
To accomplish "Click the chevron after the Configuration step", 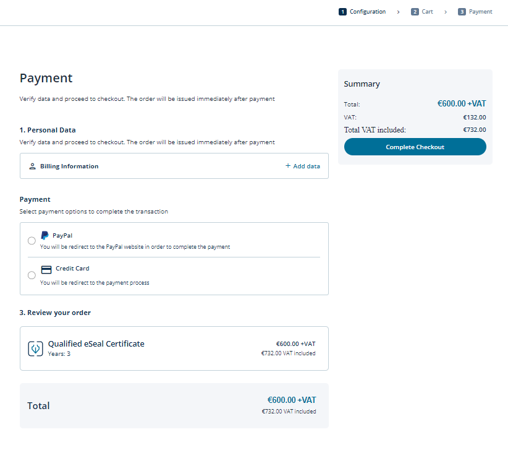I will pos(398,12).
